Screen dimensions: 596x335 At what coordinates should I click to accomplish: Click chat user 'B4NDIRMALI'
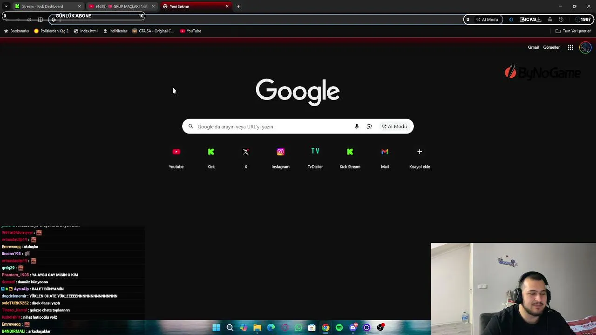point(14,331)
